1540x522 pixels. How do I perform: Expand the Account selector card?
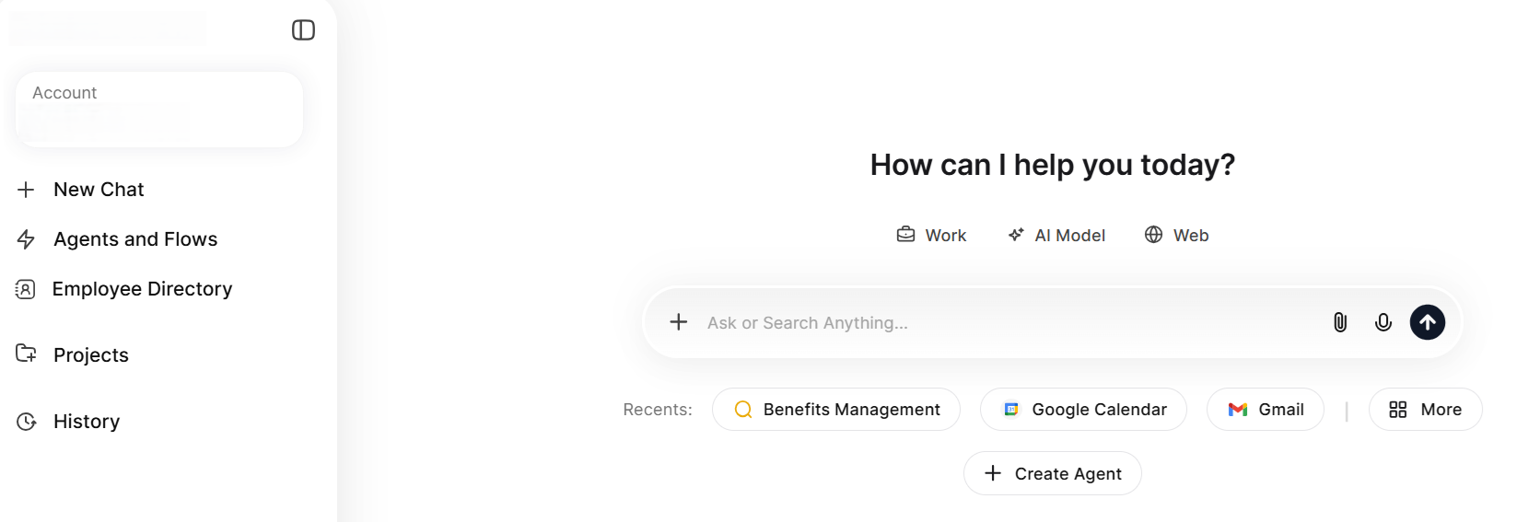point(159,110)
